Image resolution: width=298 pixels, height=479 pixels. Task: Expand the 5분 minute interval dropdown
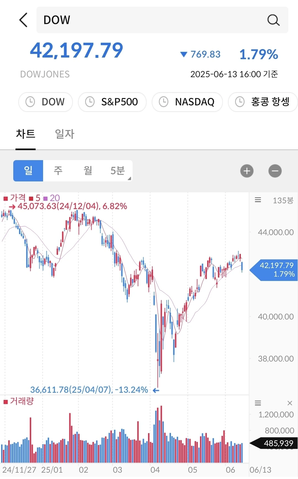pos(118,171)
